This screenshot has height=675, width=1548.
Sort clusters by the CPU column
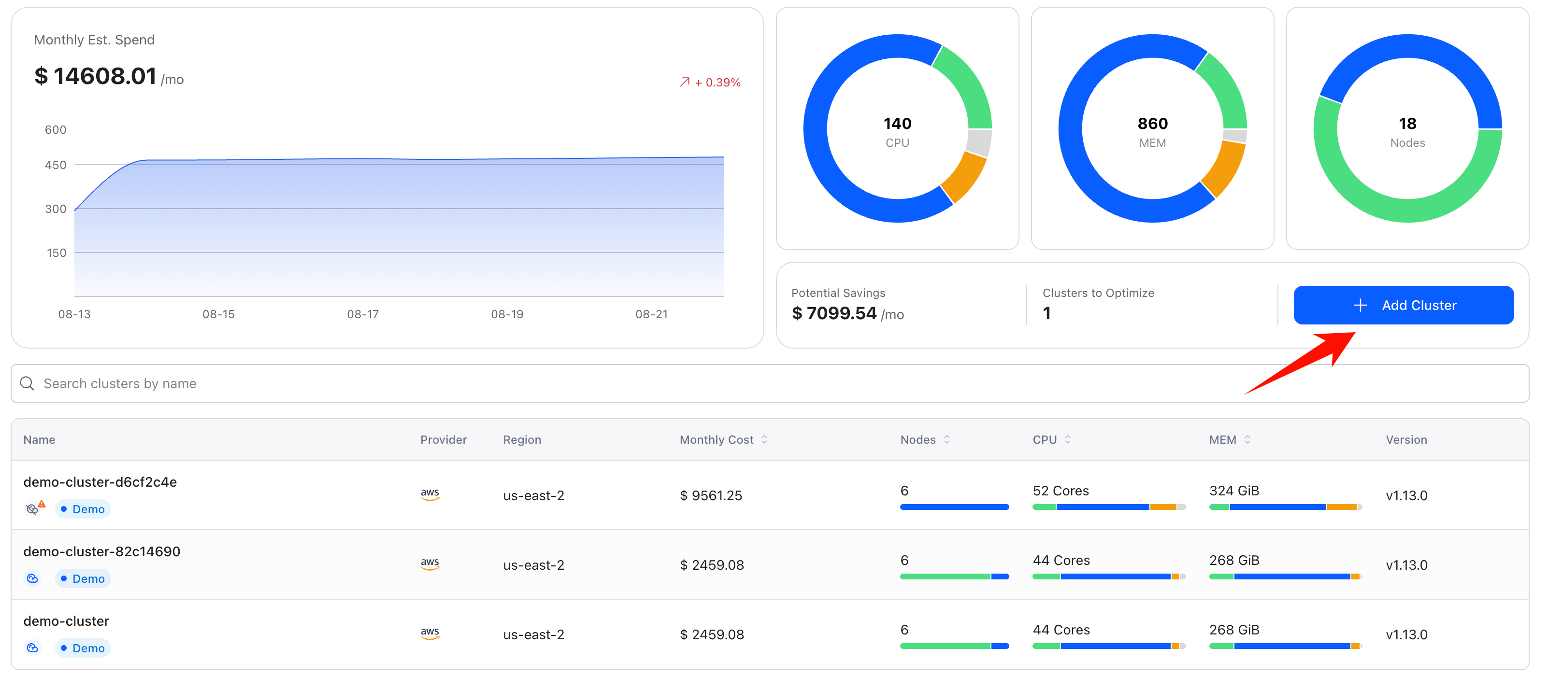click(x=1067, y=439)
